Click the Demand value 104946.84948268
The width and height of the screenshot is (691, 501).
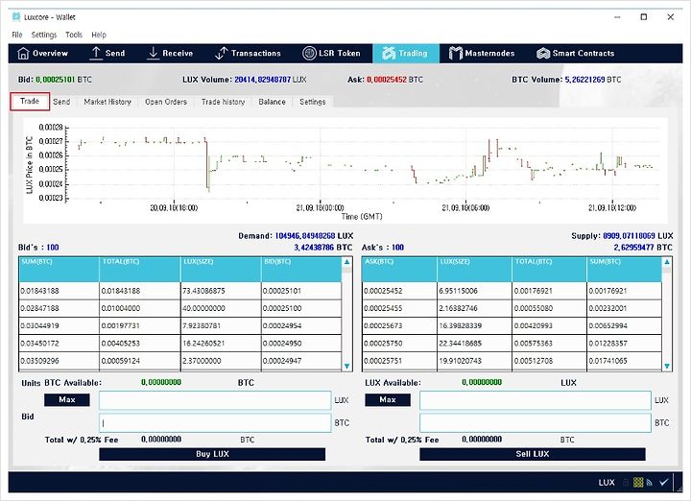pos(305,236)
